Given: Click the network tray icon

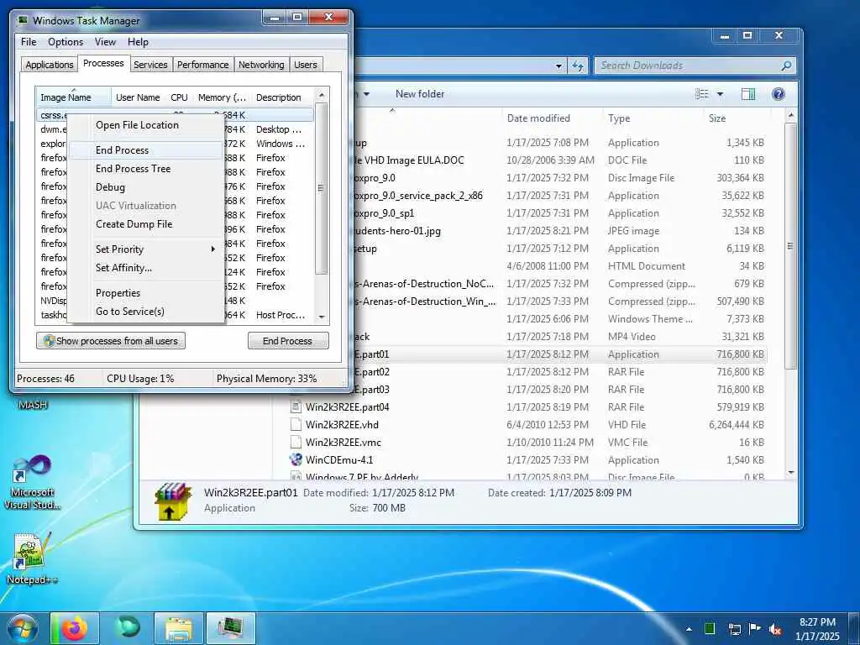Looking at the screenshot, I should pyautogui.click(x=734, y=629).
